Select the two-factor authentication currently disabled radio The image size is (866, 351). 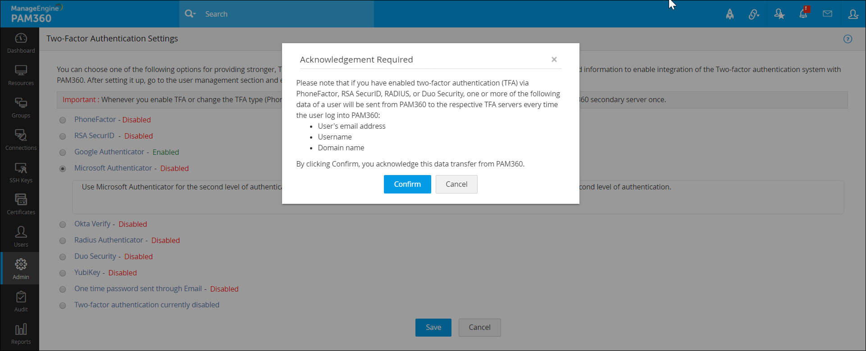pos(63,306)
